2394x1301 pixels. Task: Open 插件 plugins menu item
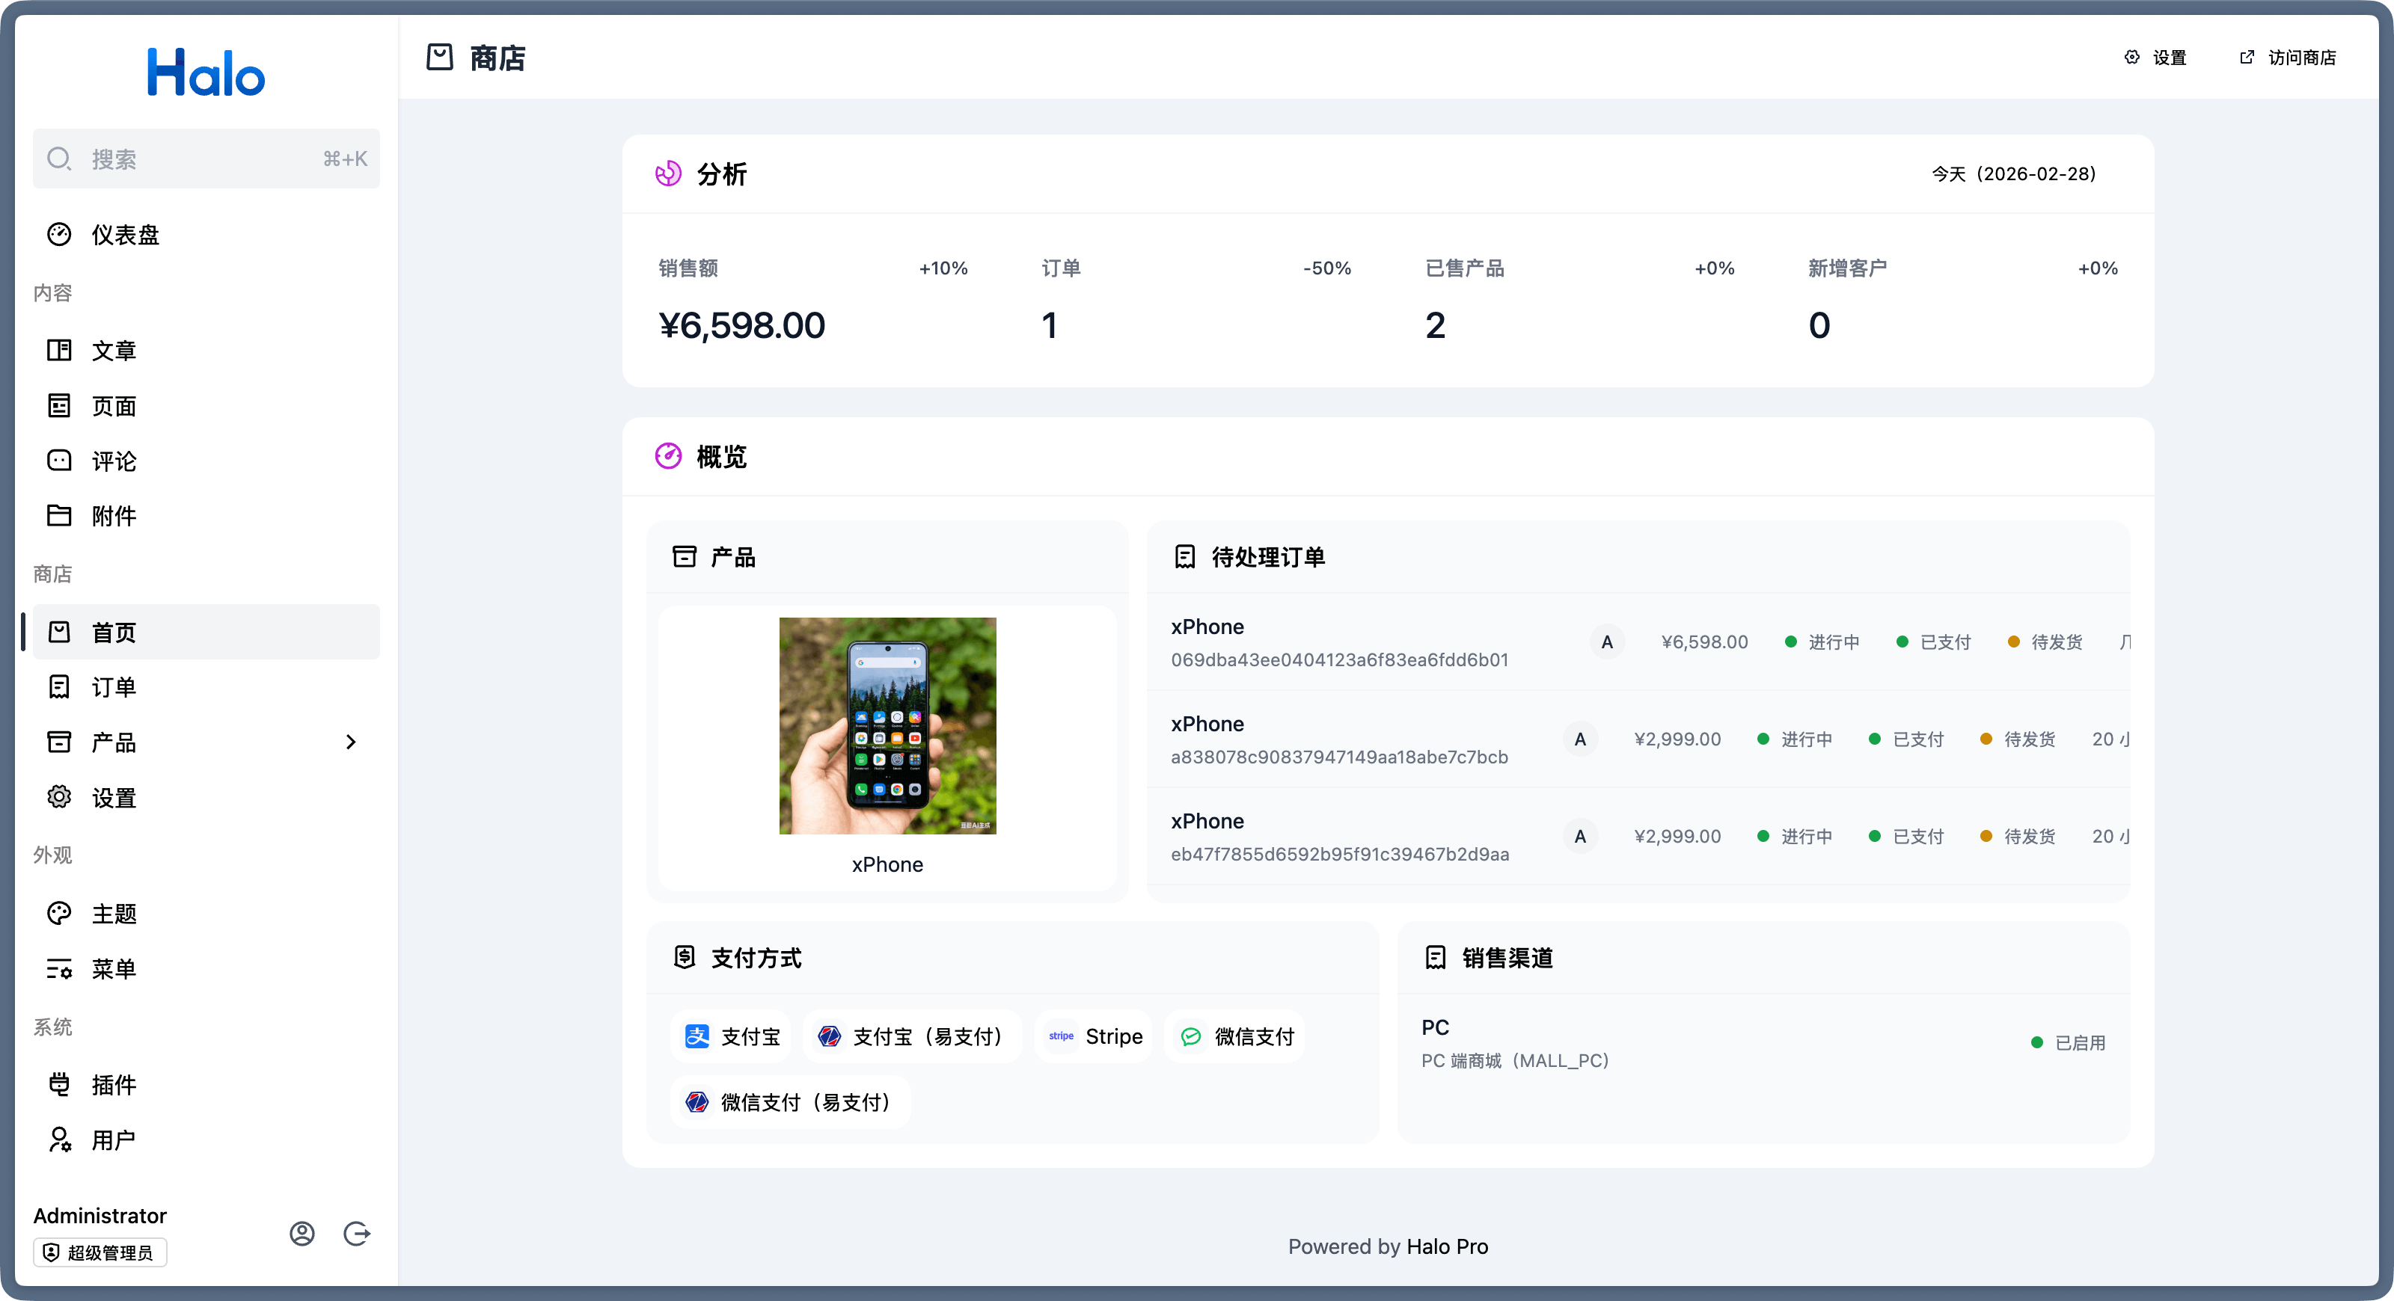point(114,1085)
